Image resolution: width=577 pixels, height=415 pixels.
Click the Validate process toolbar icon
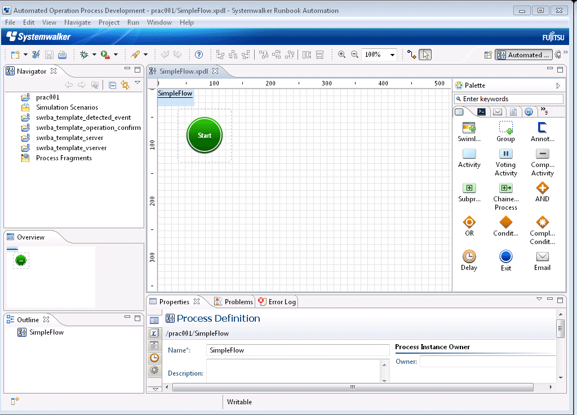pos(35,55)
